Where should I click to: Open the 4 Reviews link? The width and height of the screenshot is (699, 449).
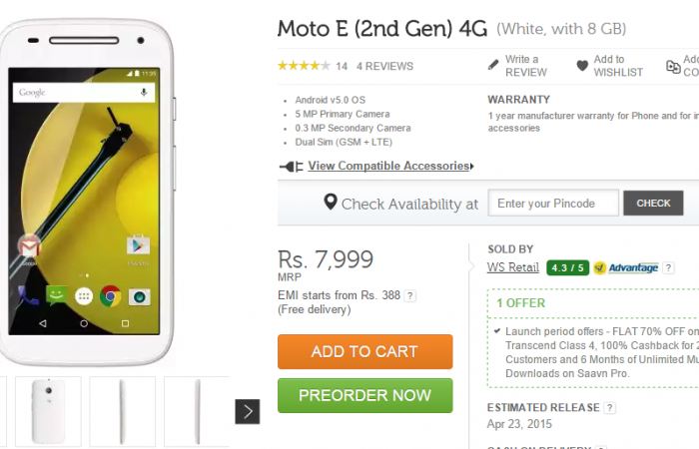coord(384,67)
